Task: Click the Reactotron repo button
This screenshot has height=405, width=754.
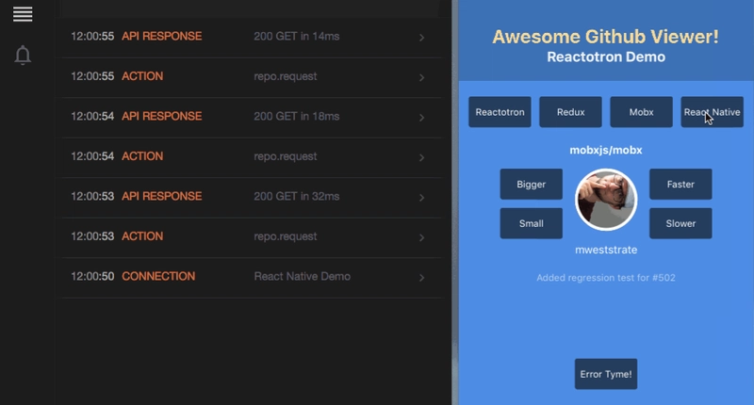Action: pos(500,112)
